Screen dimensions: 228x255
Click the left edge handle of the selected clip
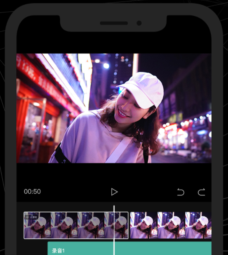(x=24, y=225)
